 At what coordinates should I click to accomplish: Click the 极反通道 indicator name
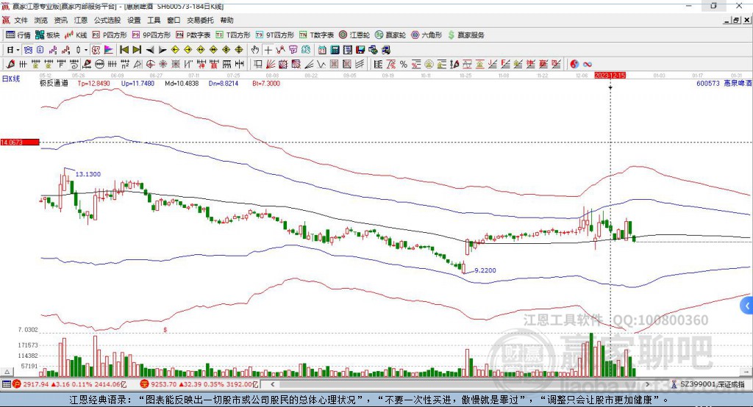pos(54,83)
